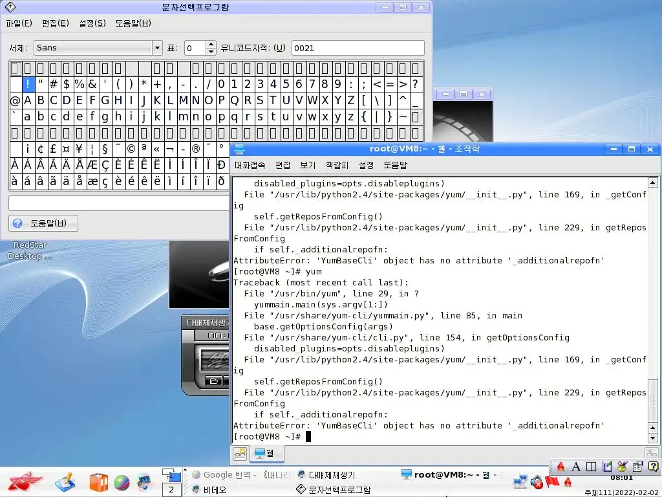Viewport: 662px width, 497px height.
Task: Click the red flag tray icon
Action: pyautogui.click(x=552, y=481)
